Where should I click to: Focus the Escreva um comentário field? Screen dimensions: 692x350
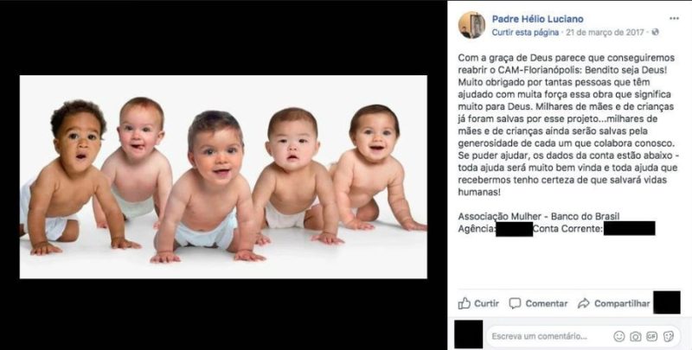click(x=549, y=336)
